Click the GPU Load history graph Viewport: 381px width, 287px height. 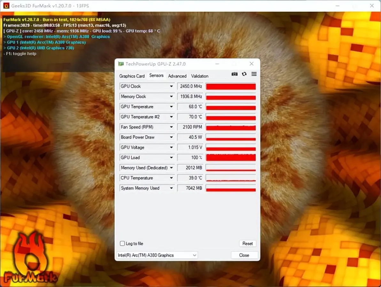(231, 158)
